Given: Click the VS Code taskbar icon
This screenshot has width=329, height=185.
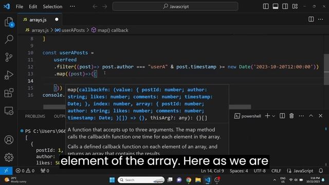Looking at the screenshot, I should tap(208, 180).
